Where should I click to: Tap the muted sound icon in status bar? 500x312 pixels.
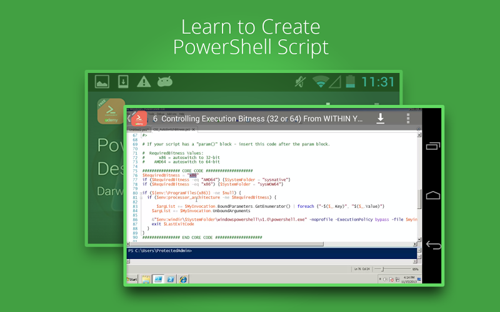(300, 82)
